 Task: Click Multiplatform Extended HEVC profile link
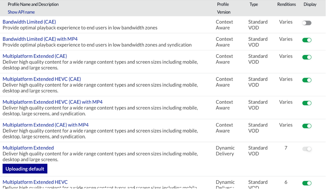(x=35, y=182)
